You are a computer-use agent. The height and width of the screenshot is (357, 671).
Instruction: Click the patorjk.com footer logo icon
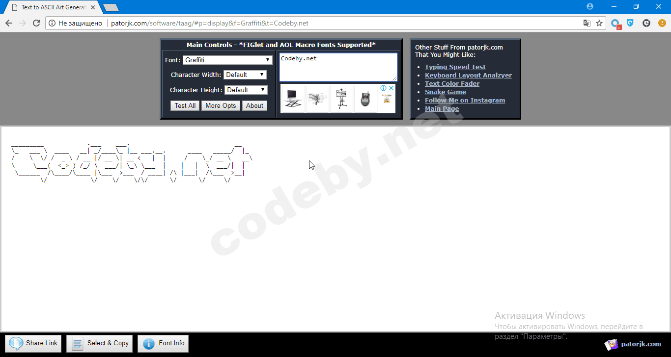point(611,345)
